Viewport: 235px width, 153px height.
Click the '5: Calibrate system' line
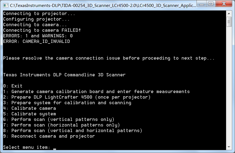pyautogui.click(x=30, y=114)
